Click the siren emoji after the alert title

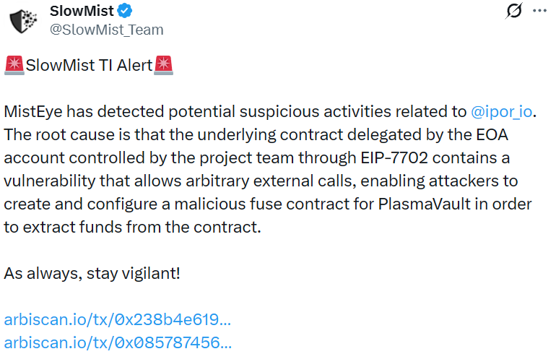click(164, 66)
